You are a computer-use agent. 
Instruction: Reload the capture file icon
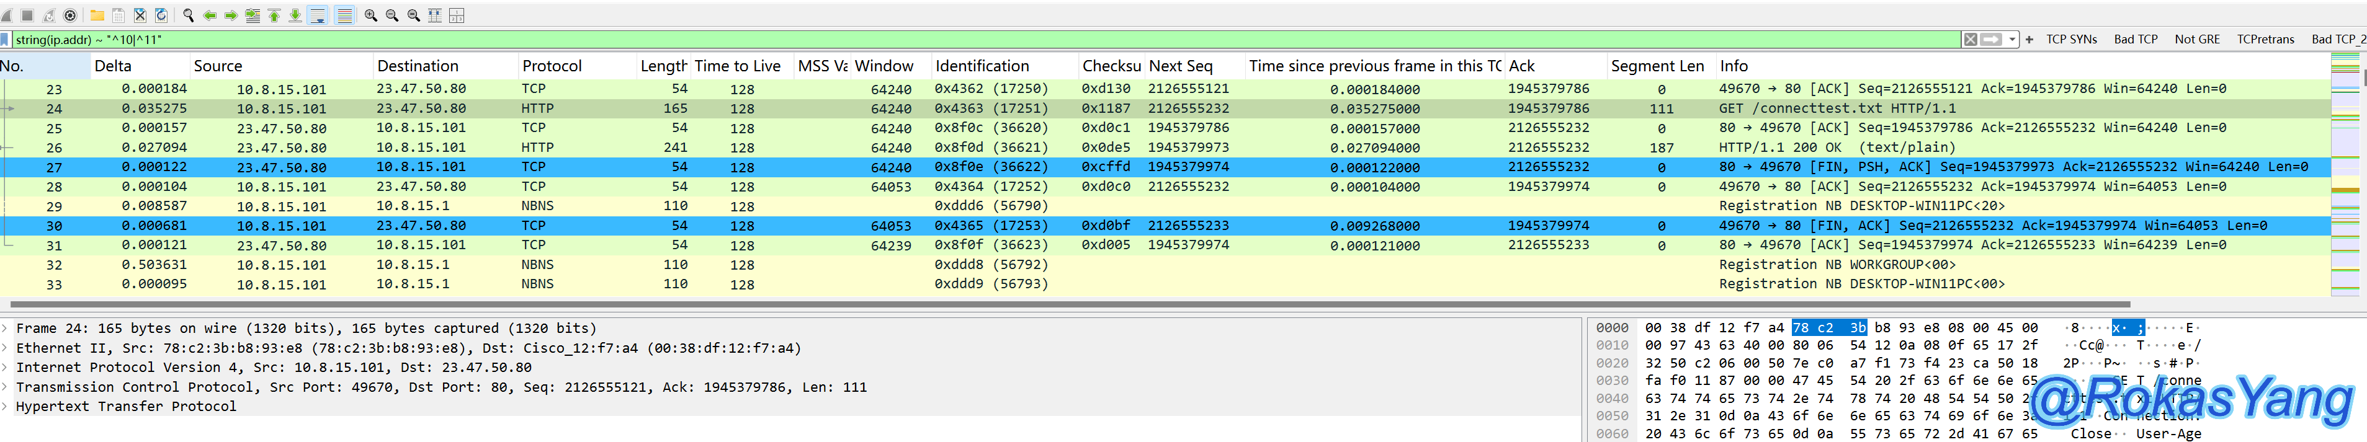[162, 15]
